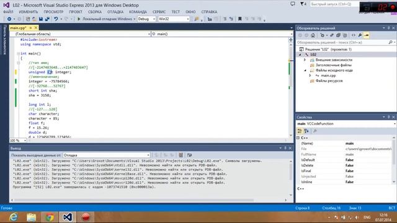Select the IsDefault property row
The width and height of the screenshot is (397, 223).
[346, 160]
